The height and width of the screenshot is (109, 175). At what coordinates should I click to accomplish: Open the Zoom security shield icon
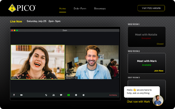pyautogui.click(x=46, y=95)
